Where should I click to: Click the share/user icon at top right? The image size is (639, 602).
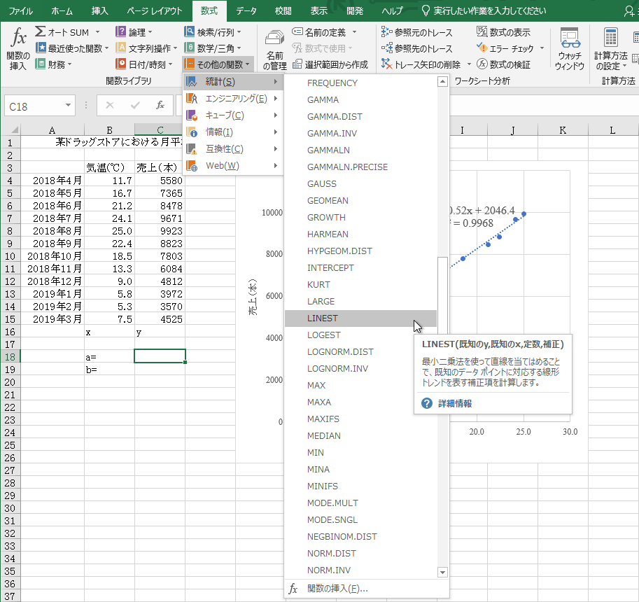[629, 11]
